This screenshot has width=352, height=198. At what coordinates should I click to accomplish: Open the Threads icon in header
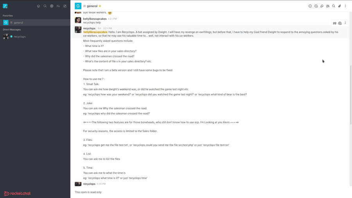316,6
